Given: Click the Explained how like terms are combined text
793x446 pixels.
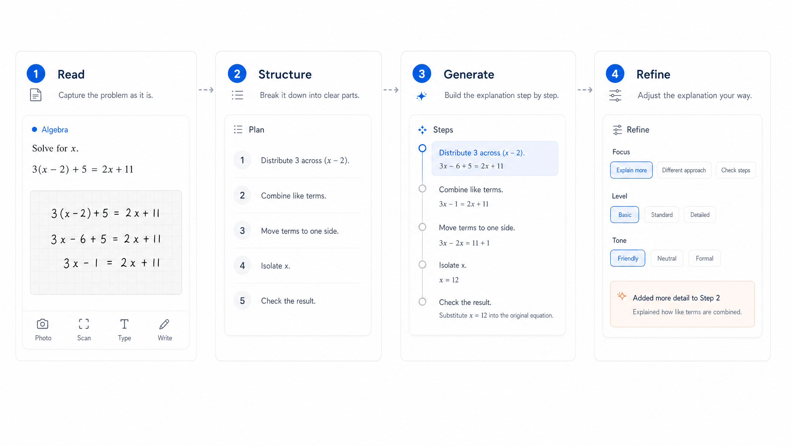Looking at the screenshot, I should tap(687, 312).
